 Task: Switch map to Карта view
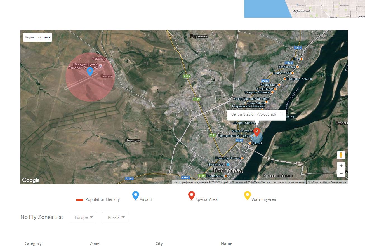[29, 37]
